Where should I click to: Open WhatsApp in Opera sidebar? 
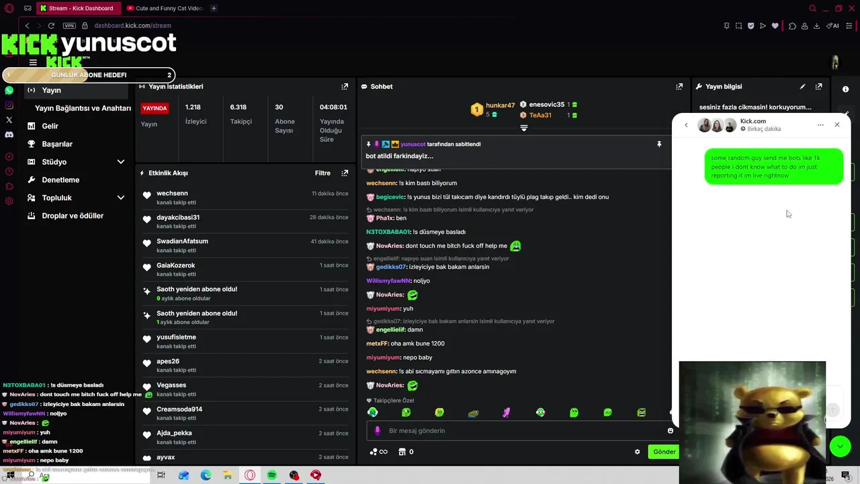coord(9,90)
